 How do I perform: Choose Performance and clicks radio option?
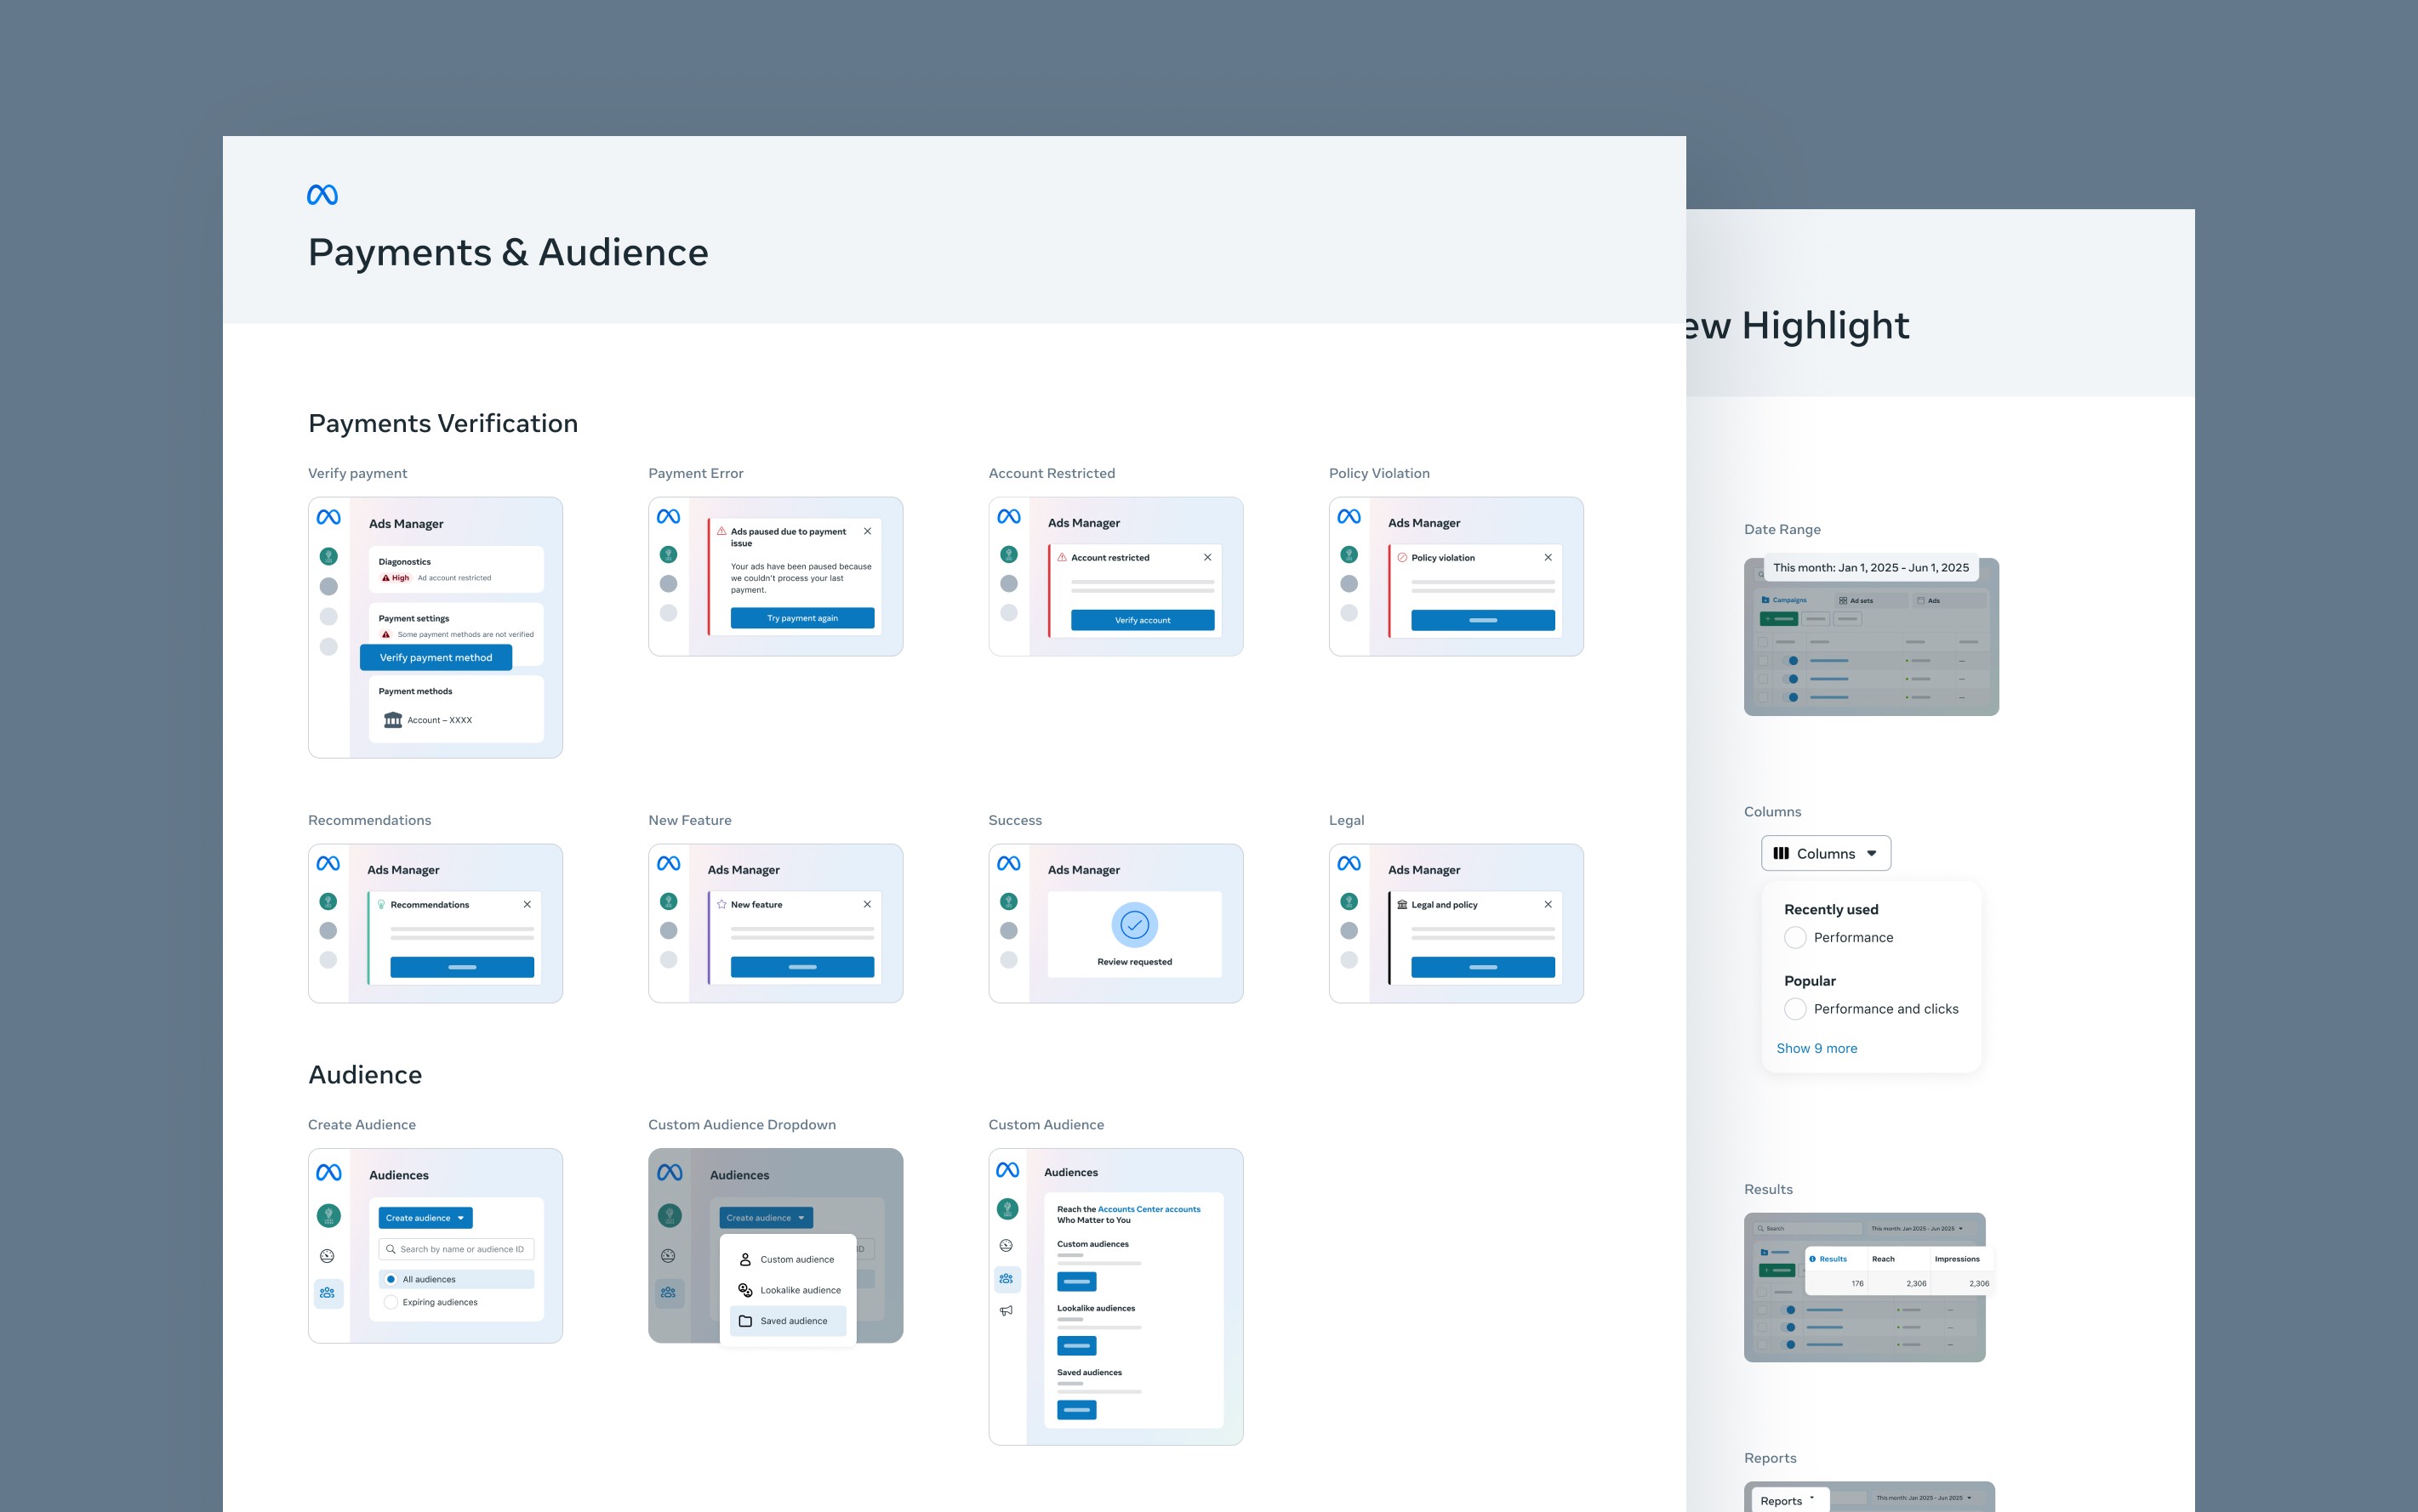point(1796,1009)
